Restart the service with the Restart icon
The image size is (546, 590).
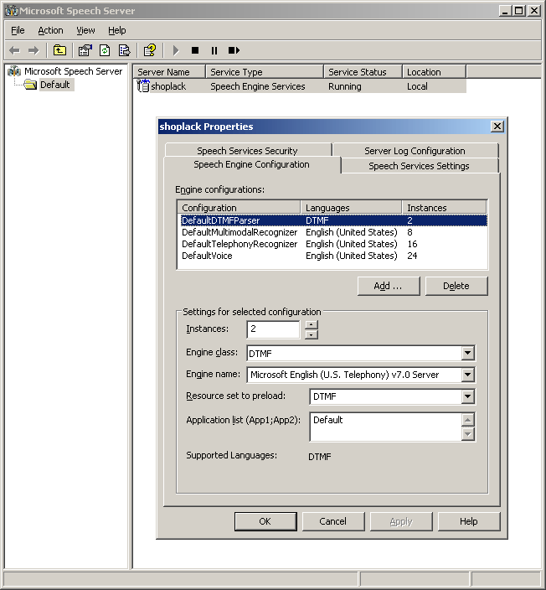(234, 50)
